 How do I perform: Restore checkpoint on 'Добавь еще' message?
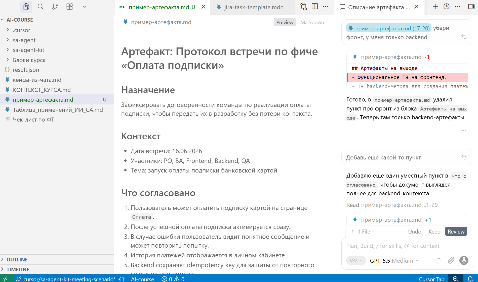coord(464,157)
